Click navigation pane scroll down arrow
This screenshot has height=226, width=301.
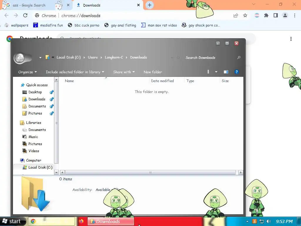click(x=56, y=172)
